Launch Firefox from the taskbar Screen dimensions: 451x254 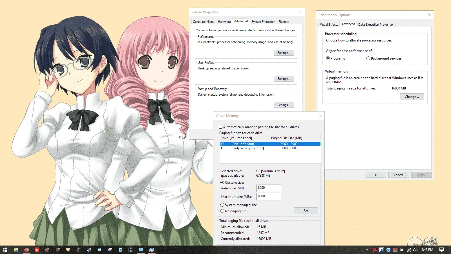click(26, 250)
